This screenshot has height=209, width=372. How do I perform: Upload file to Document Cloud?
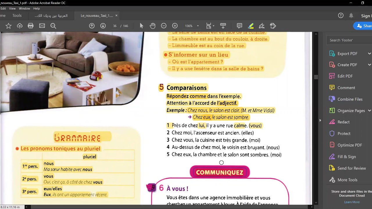(x=20, y=26)
